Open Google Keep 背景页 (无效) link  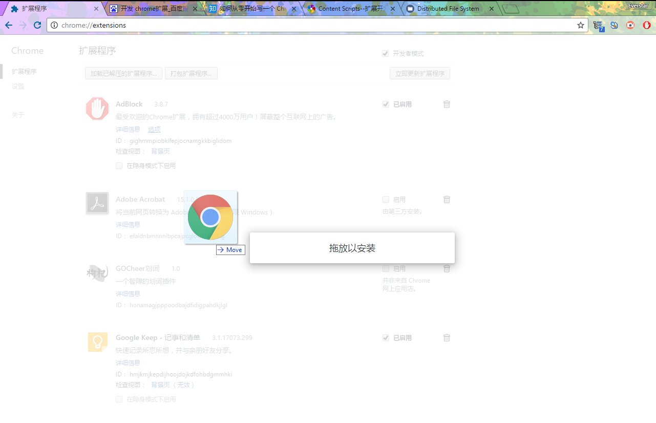173,385
